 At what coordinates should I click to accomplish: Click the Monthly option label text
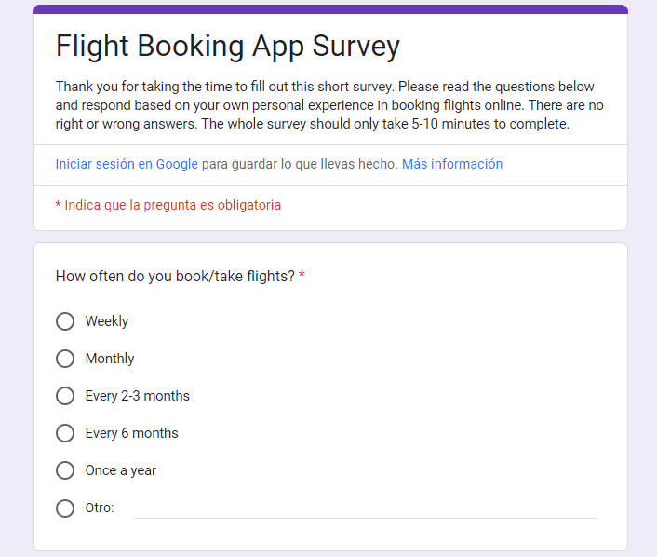coord(110,359)
